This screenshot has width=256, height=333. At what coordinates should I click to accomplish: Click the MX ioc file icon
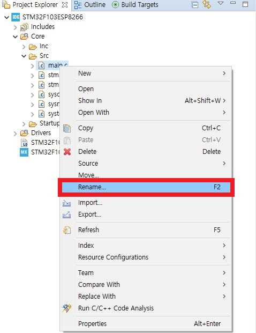click(24, 152)
